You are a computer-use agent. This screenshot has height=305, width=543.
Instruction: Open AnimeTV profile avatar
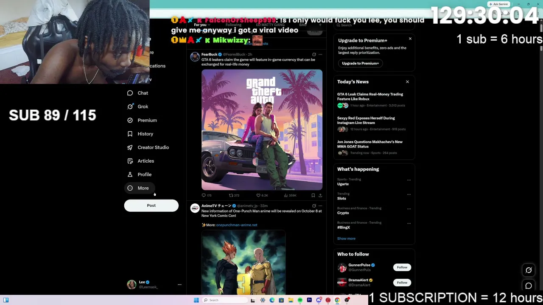pos(195,208)
